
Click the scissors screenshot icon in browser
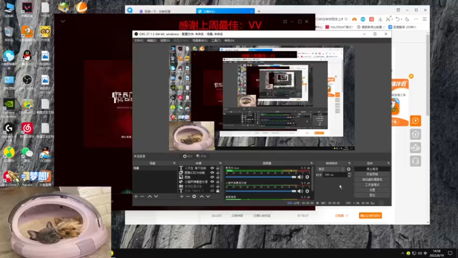click(x=388, y=19)
